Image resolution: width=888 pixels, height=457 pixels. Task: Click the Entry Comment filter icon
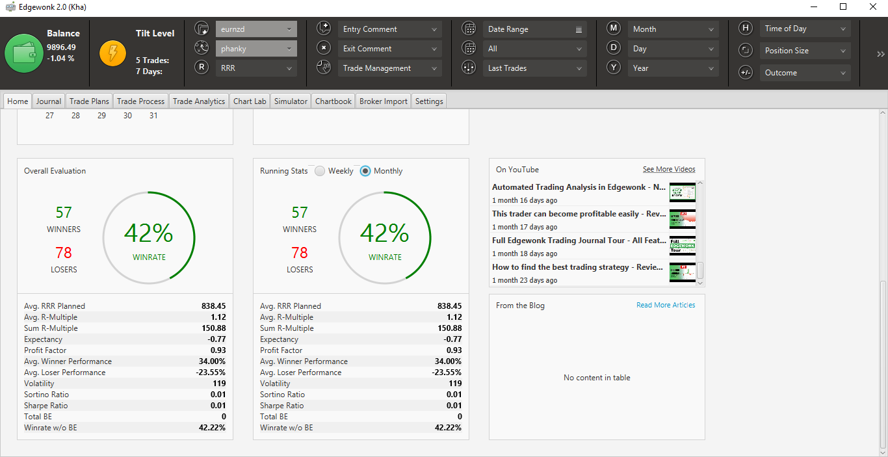tap(323, 29)
